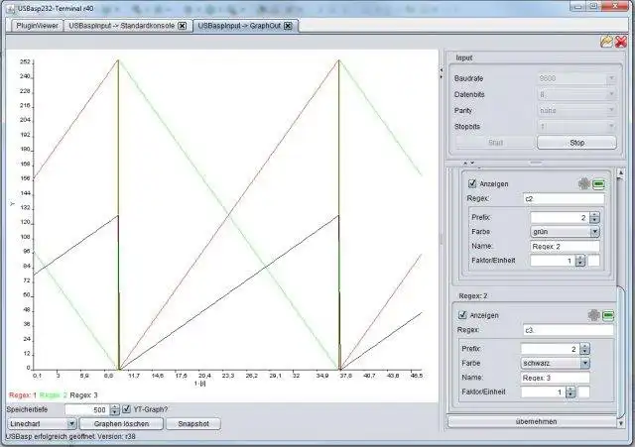Toggle Anzeigen checkbox for regex c2
This screenshot has width=635, height=447.
coord(472,183)
